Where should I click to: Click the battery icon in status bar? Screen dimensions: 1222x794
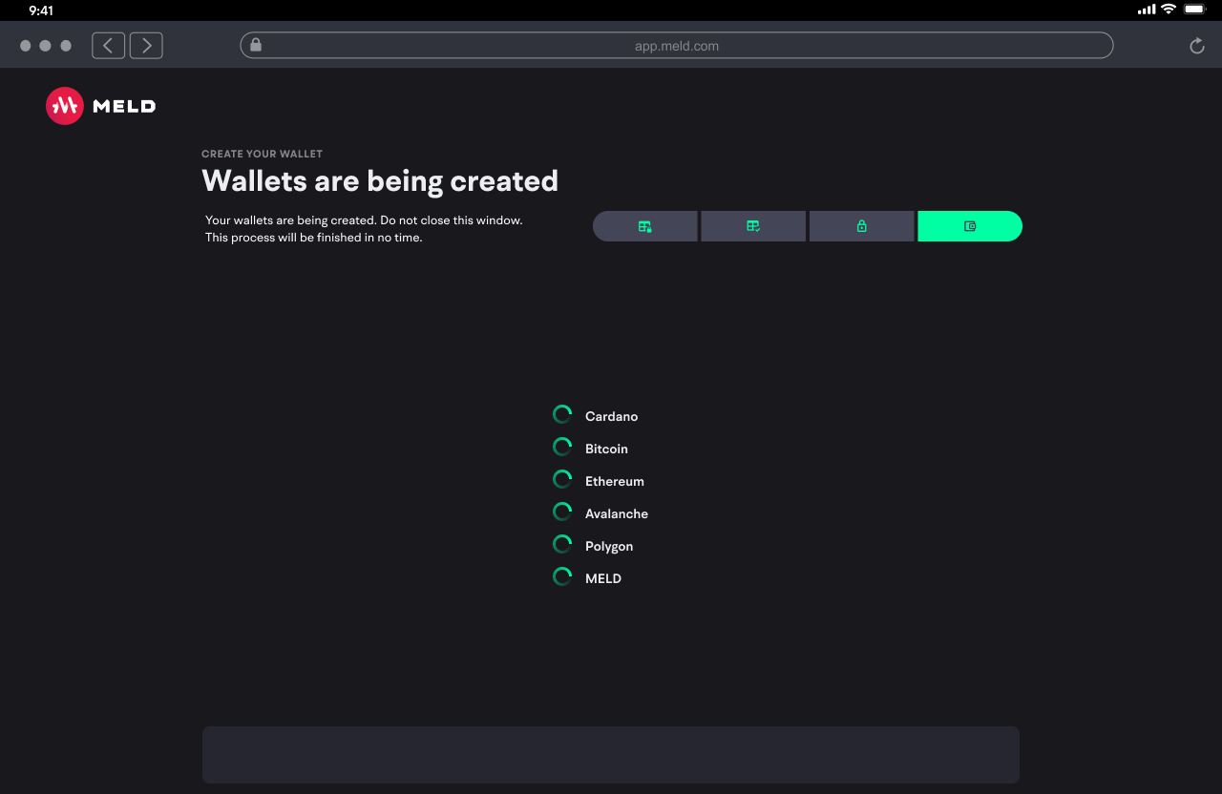pyautogui.click(x=1194, y=10)
